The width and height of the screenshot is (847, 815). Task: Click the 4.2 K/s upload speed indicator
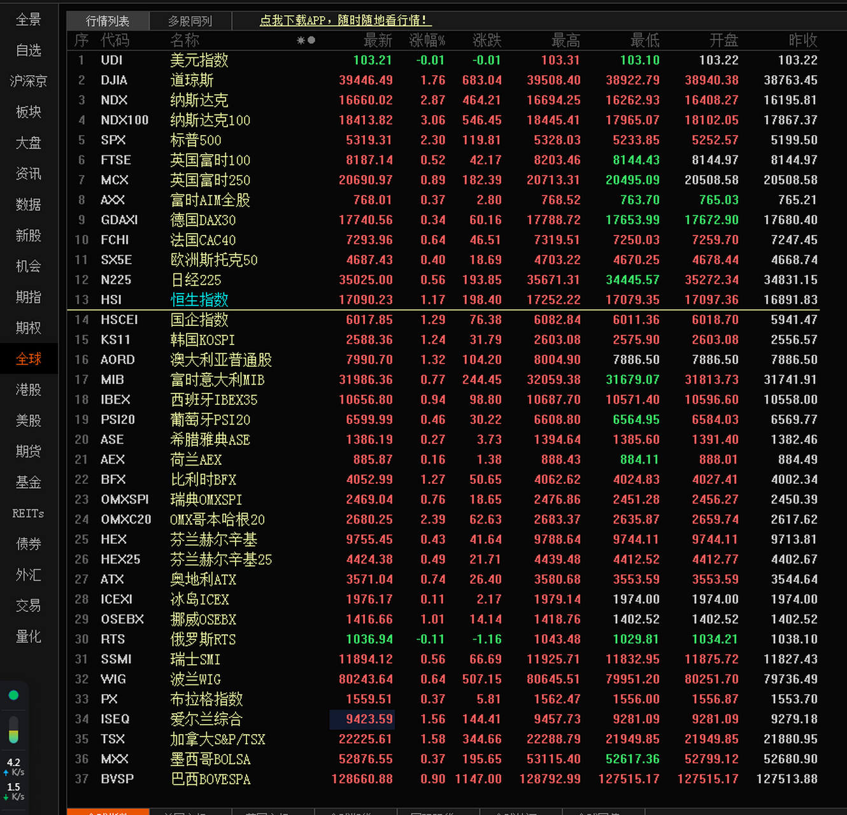click(14, 767)
